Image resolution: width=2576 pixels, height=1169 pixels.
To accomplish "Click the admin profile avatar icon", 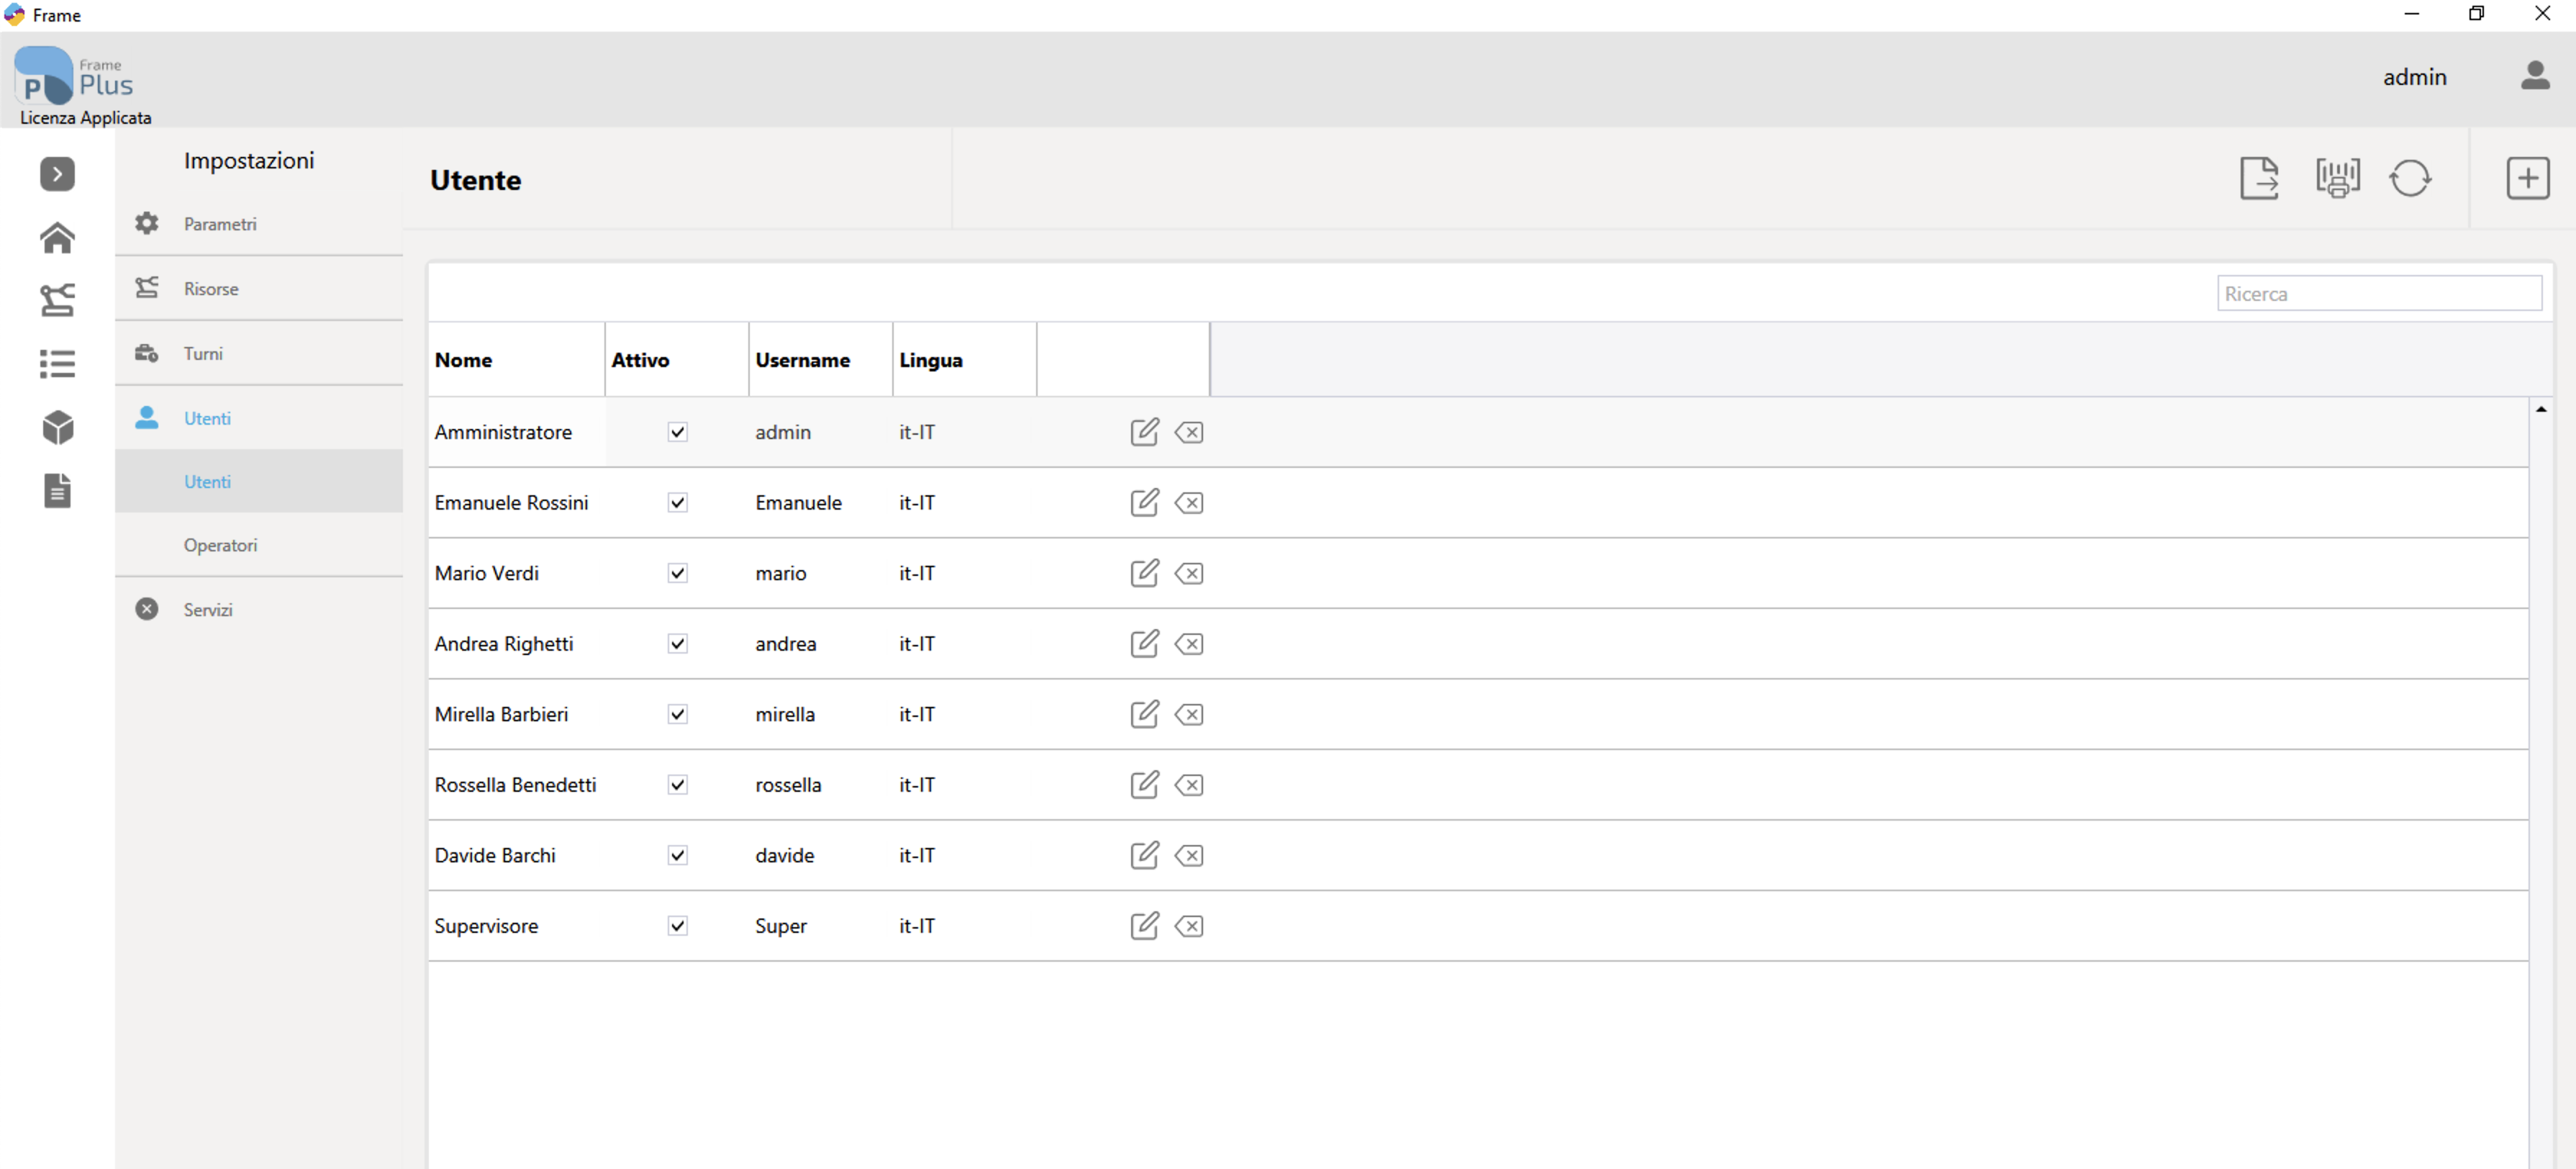I will (2535, 76).
